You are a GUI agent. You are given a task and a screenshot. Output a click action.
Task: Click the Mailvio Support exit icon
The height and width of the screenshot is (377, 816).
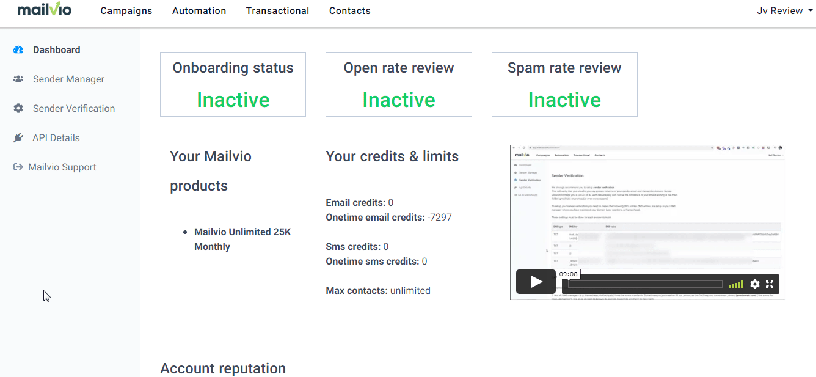pos(19,167)
